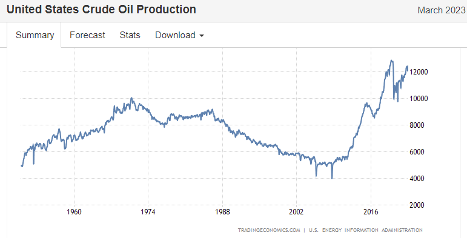Click the chart line's highest peak above 12000
The image size is (467, 238).
pyautogui.click(x=391, y=61)
